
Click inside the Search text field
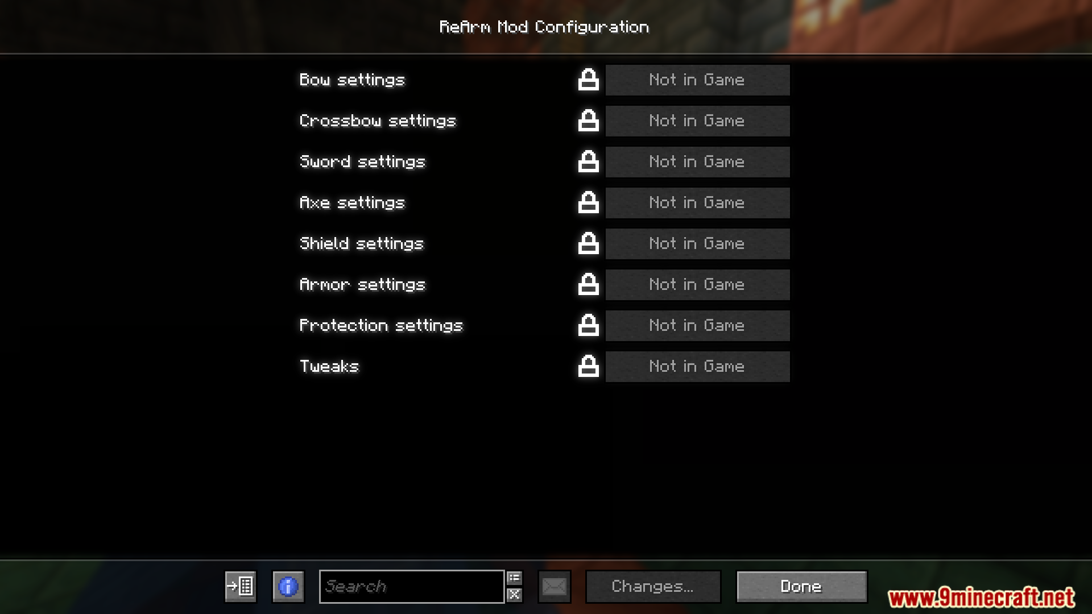point(412,586)
